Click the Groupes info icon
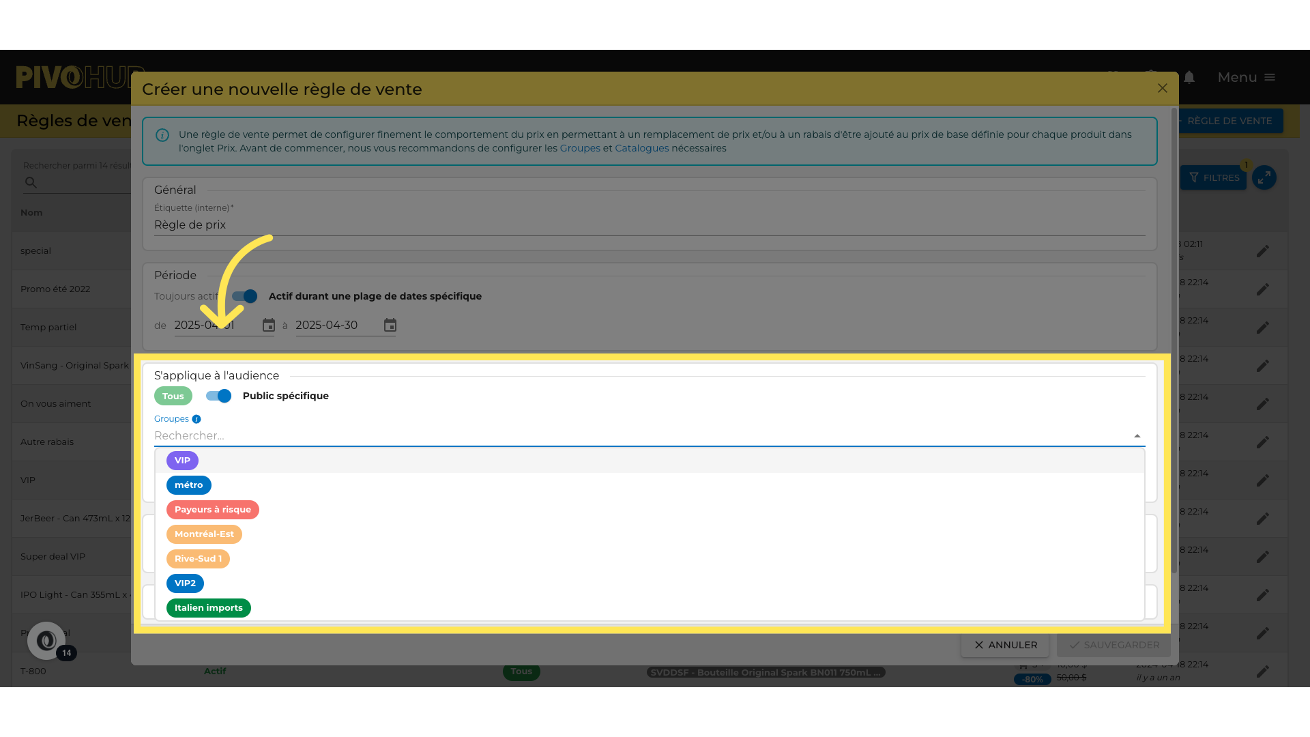1310x737 pixels. click(196, 419)
